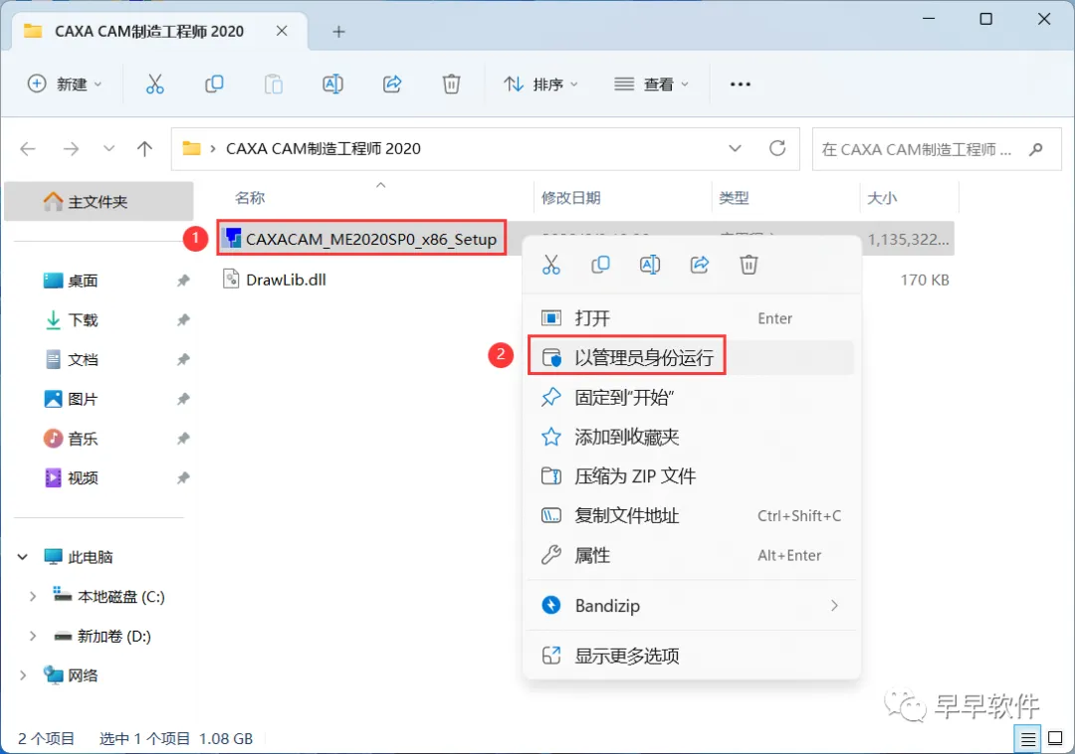Refresh the current folder view
The image size is (1075, 754).
point(777,148)
